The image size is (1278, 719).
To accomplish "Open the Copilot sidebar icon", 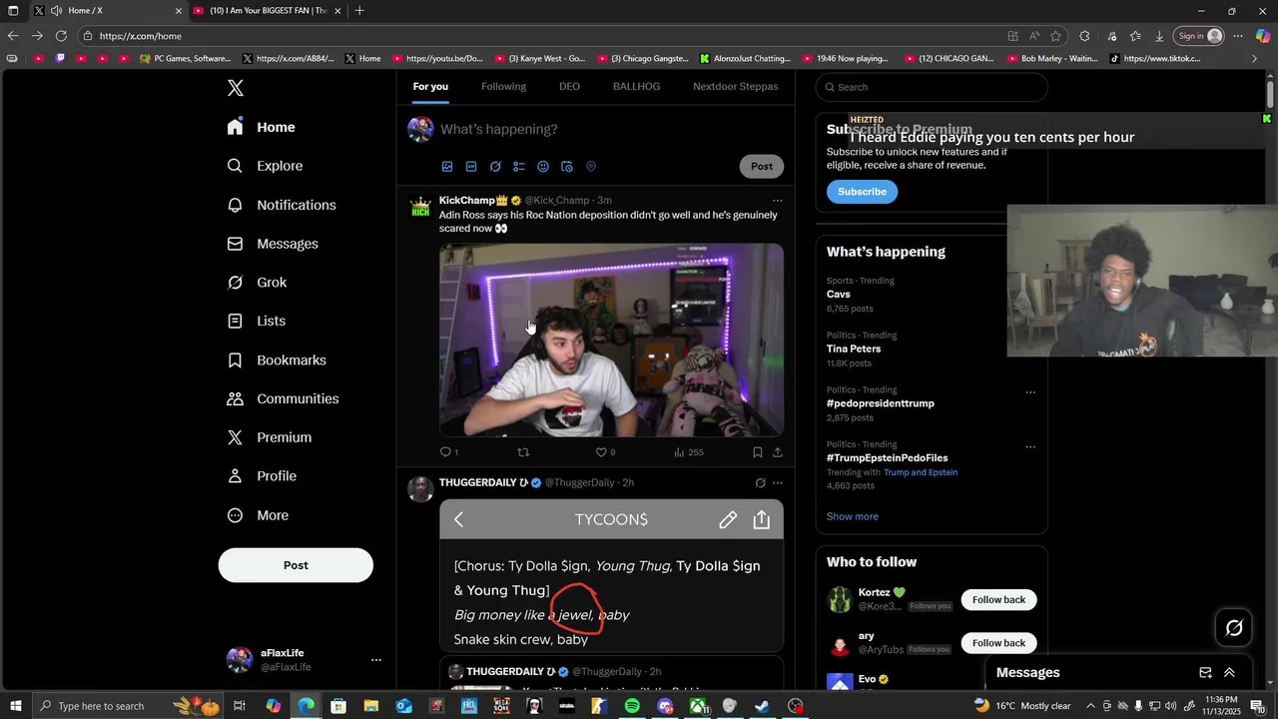I will (1263, 36).
